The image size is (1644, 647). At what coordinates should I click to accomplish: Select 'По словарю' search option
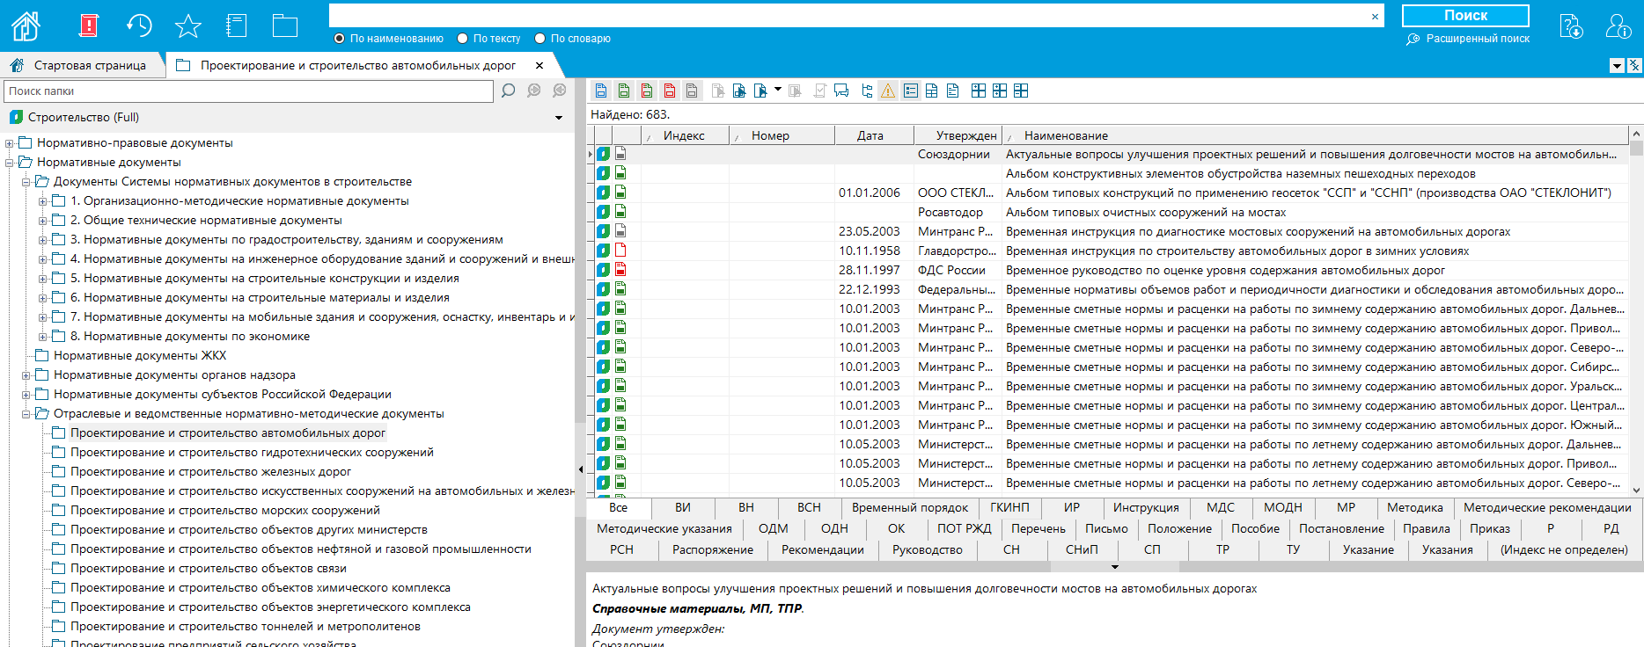pyautogui.click(x=540, y=39)
